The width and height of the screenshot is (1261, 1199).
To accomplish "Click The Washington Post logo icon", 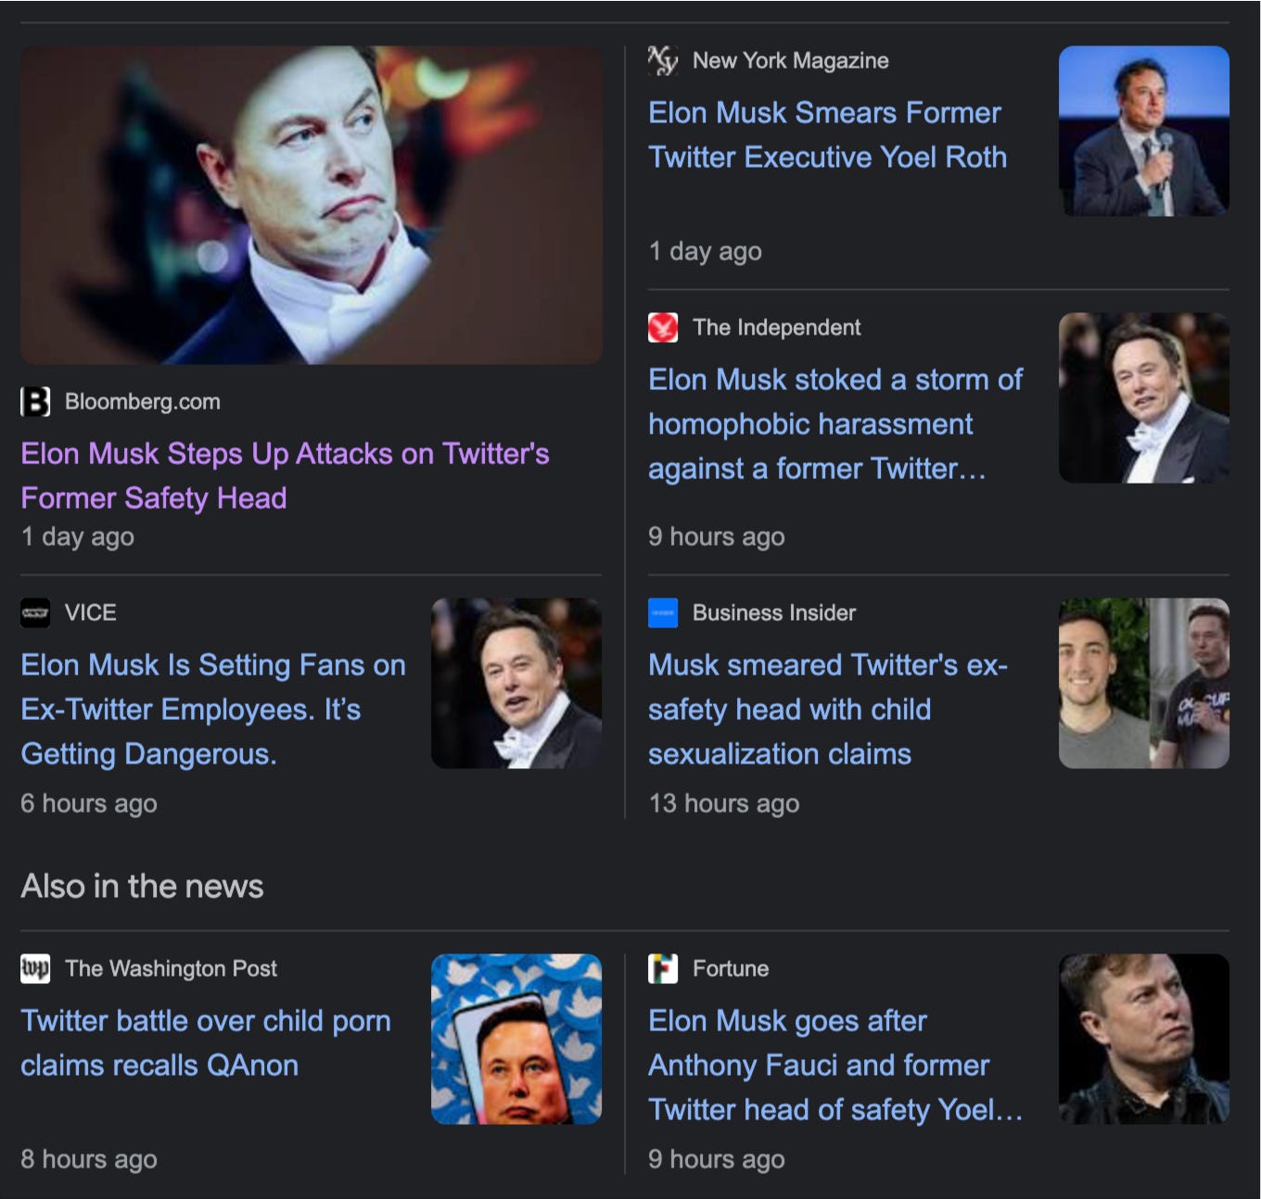I will coord(33,968).
